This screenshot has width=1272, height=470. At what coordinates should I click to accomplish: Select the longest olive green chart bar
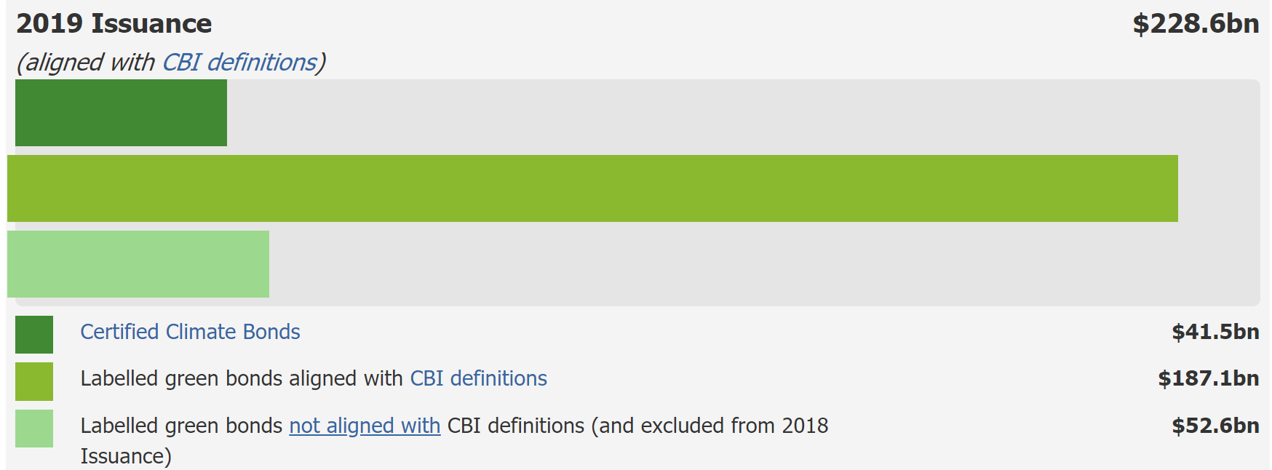click(x=592, y=188)
